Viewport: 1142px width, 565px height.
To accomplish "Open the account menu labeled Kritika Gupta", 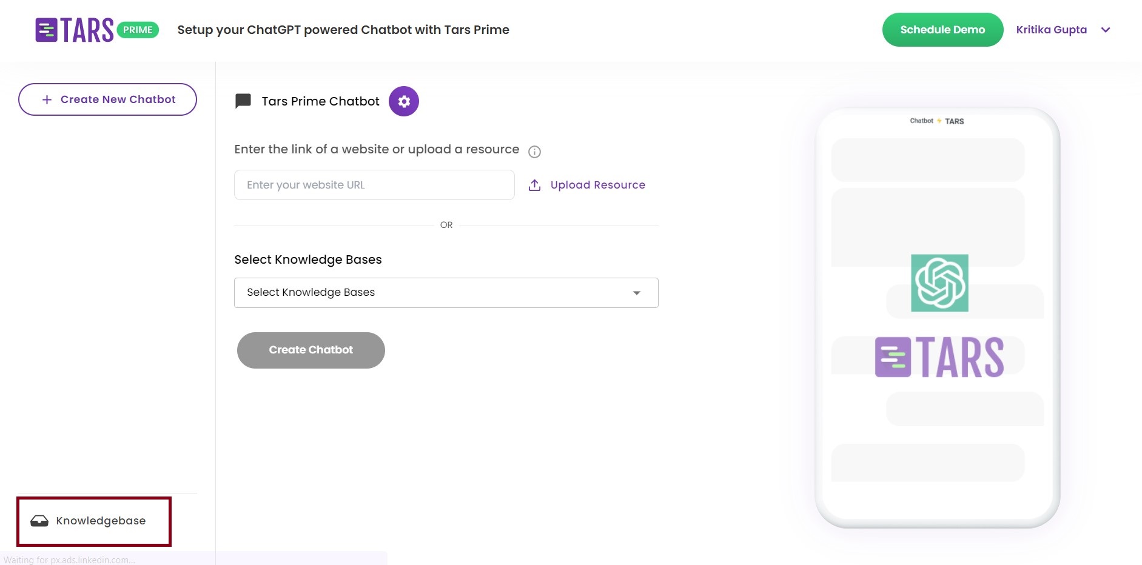I will coord(1052,30).
